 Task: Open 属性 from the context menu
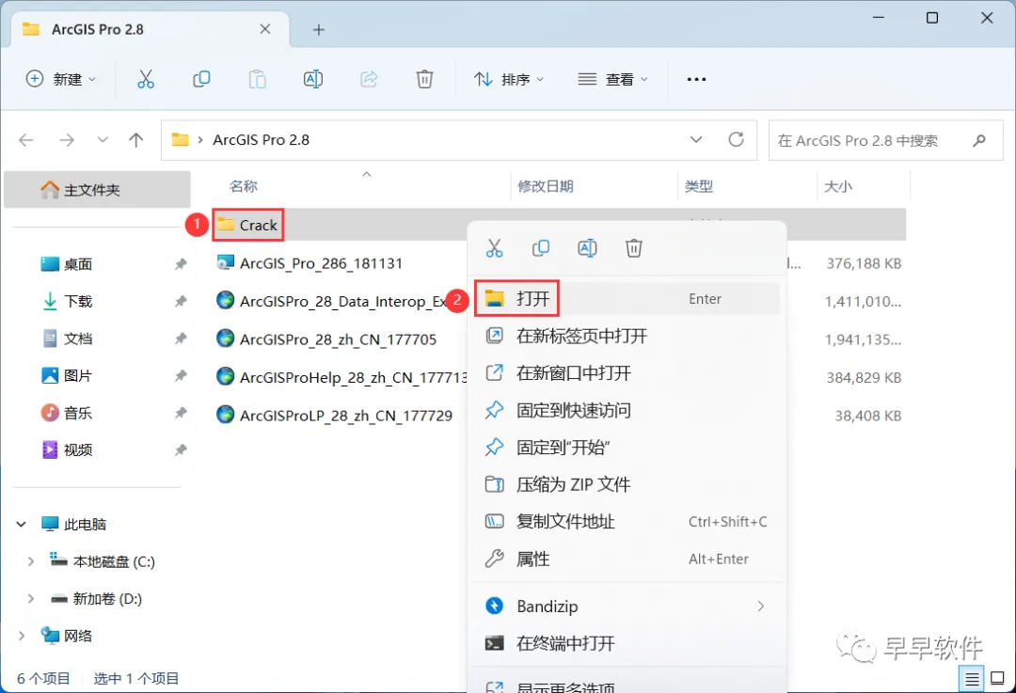627,559
